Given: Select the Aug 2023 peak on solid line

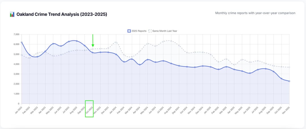Looking at the screenshot, I should coord(77,41).
